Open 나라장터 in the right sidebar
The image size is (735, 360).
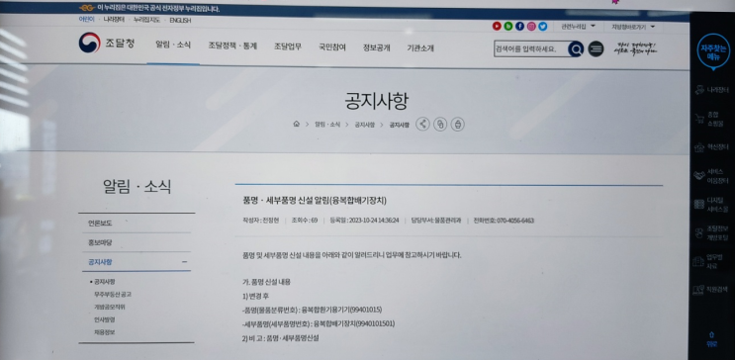[711, 90]
